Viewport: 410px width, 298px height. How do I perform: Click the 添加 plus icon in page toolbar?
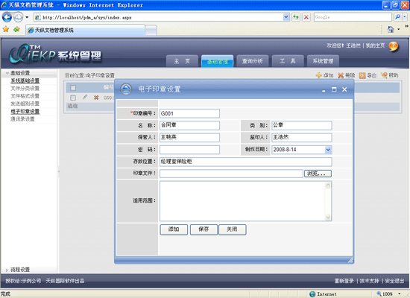coord(319,75)
